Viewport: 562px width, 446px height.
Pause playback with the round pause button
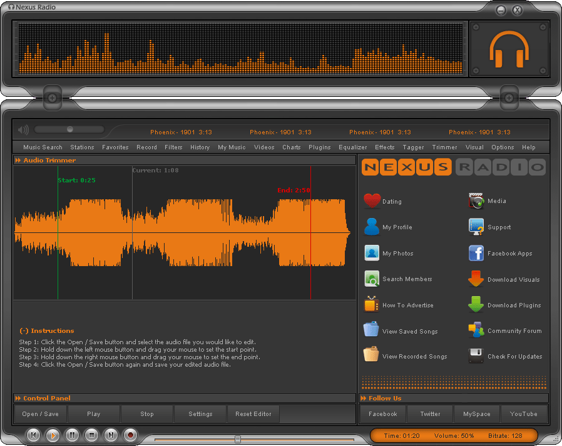(x=72, y=435)
